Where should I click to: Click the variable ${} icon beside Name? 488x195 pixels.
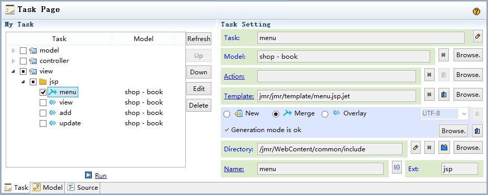(397, 167)
